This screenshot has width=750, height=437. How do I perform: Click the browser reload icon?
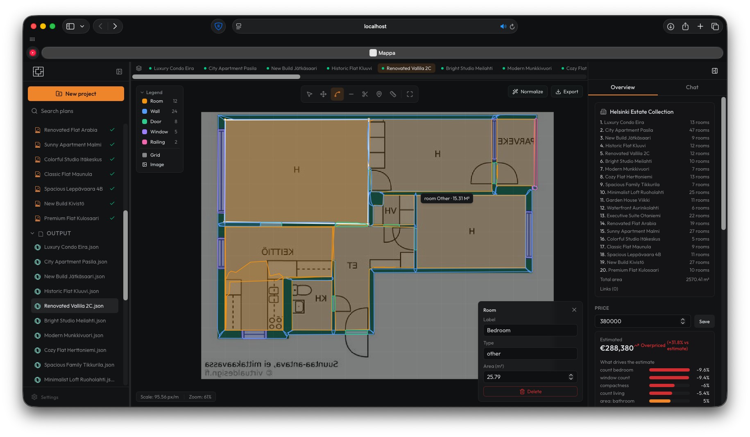click(512, 27)
